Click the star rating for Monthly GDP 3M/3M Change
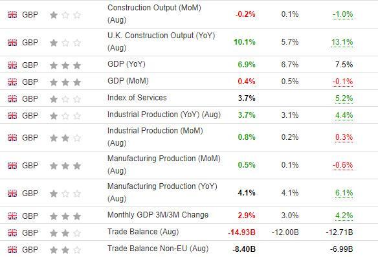This screenshot has height=257, width=378. 65,216
